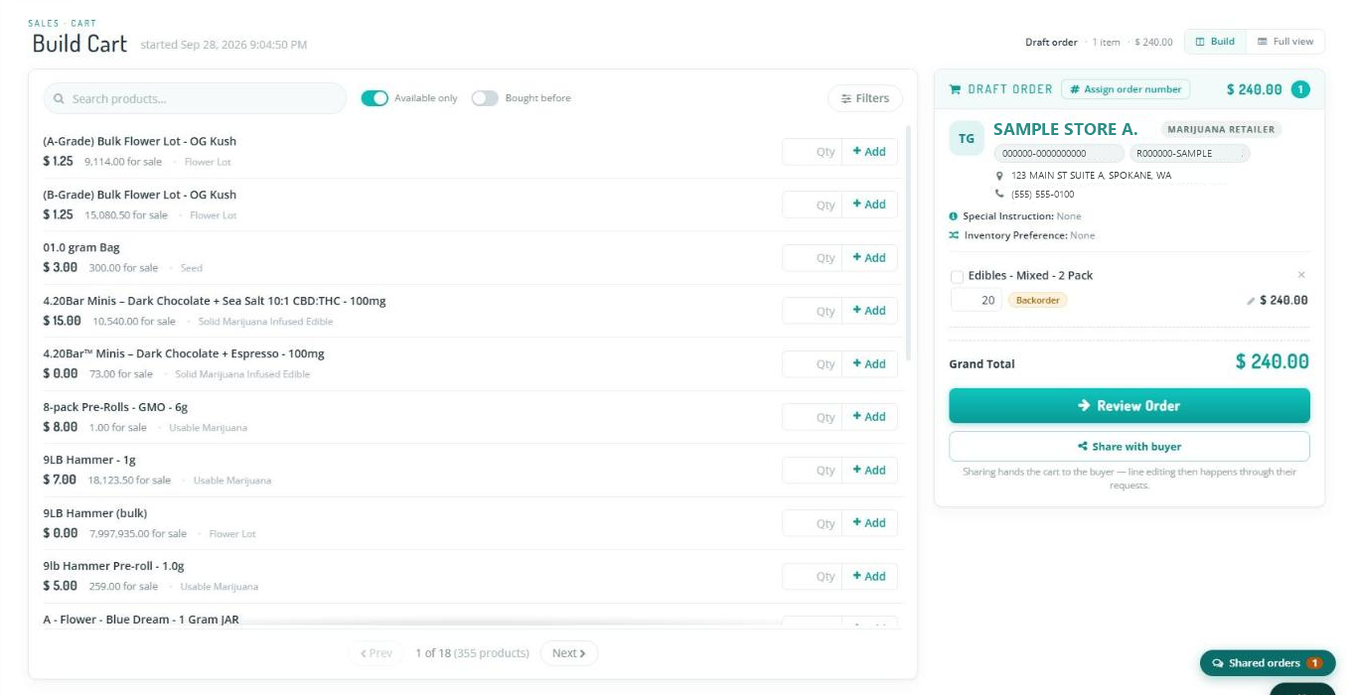Viewport: 1355px width, 695px height.
Task: Click the phone icon next to (555) 555-0100
Action: 1000,195
